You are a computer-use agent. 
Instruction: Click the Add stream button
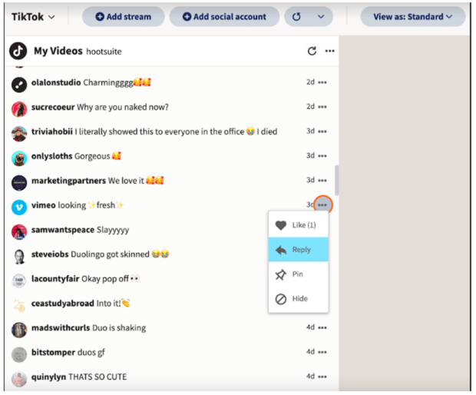123,17
